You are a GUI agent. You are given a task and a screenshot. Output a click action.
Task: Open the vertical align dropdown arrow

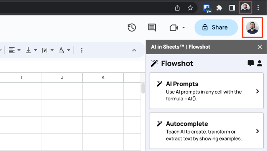[x=36, y=50]
